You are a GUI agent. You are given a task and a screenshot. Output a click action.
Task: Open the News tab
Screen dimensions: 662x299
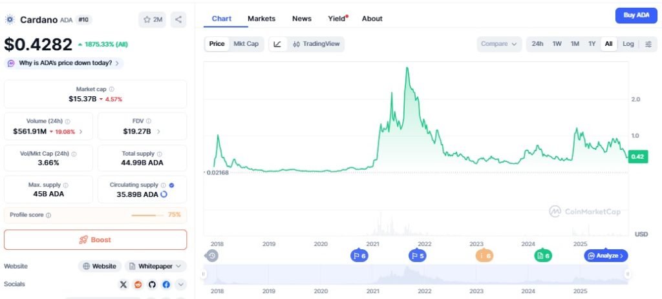tap(302, 19)
